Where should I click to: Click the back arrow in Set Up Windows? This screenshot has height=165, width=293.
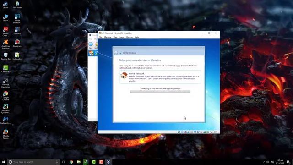click(x=116, y=53)
